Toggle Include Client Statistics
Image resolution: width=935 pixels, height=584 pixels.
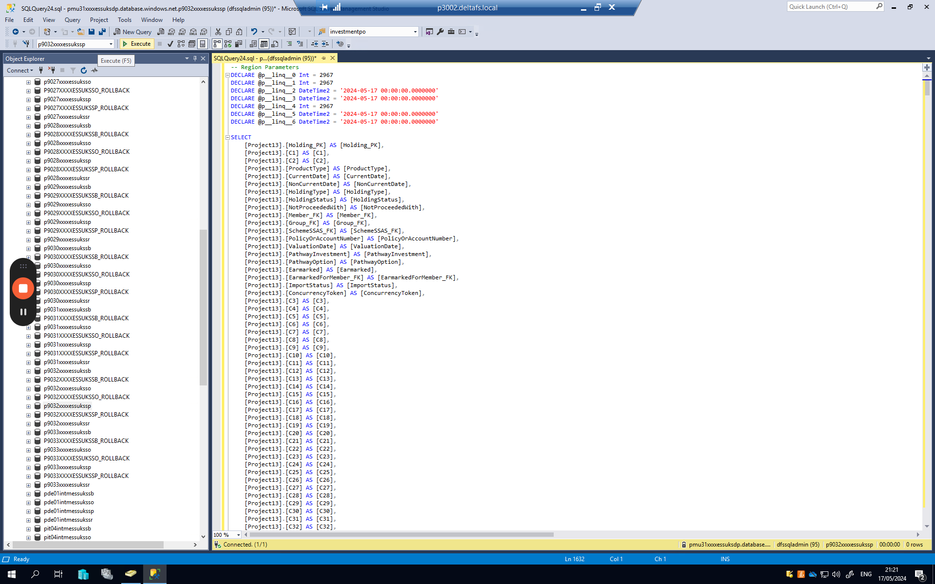[239, 44]
